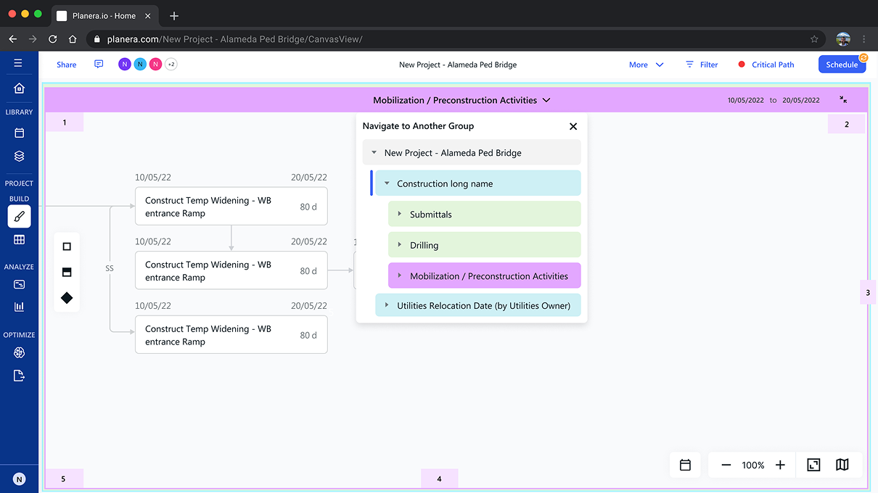Click the browser reload button
The width and height of the screenshot is (878, 493).
point(52,39)
